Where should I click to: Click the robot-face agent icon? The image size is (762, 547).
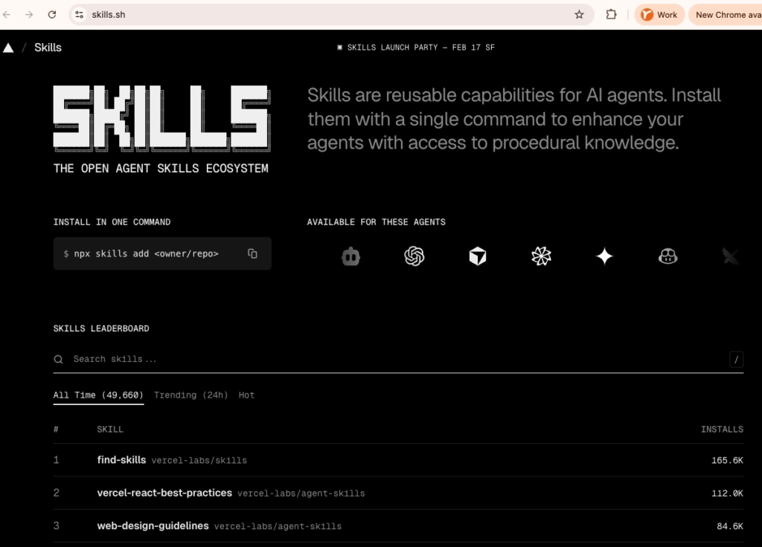pos(351,256)
